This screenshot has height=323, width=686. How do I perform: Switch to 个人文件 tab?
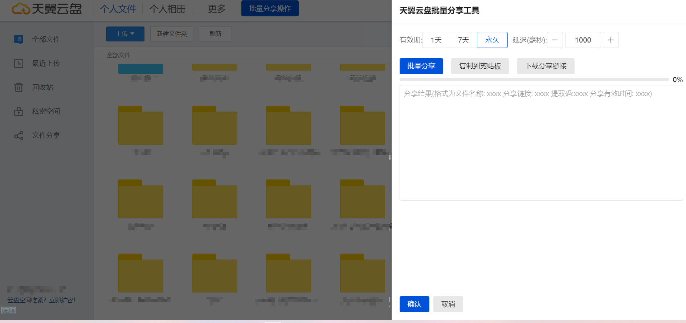tap(118, 9)
